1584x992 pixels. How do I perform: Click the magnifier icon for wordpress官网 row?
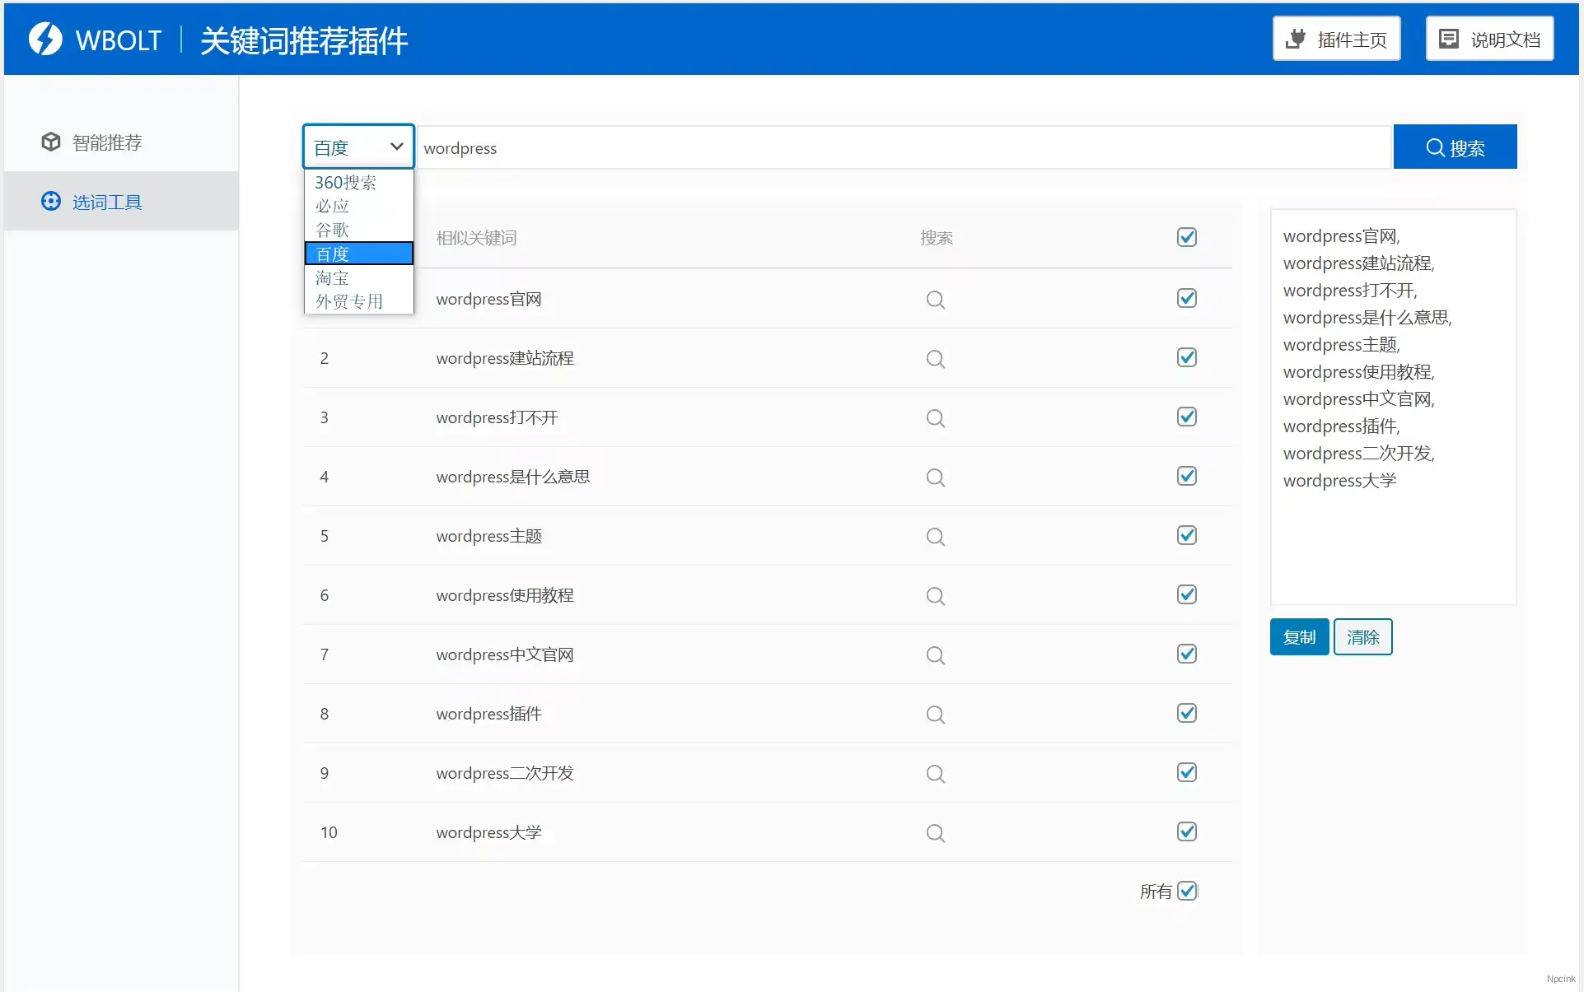pyautogui.click(x=935, y=300)
